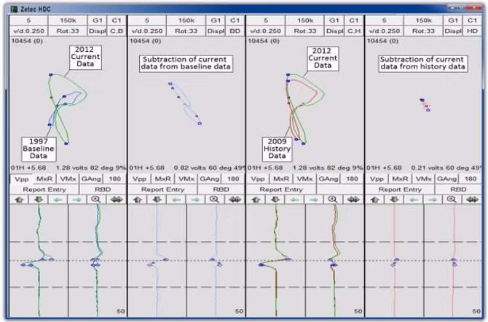Screen dimensions: 488x322
Task: Click the down arrow icon in HD panel
Action: tap(394, 200)
